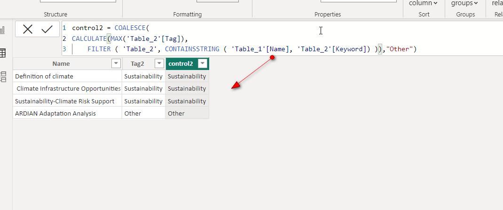Open the Tag2 column filter dropdown
The width and height of the screenshot is (503, 210).
[159, 63]
